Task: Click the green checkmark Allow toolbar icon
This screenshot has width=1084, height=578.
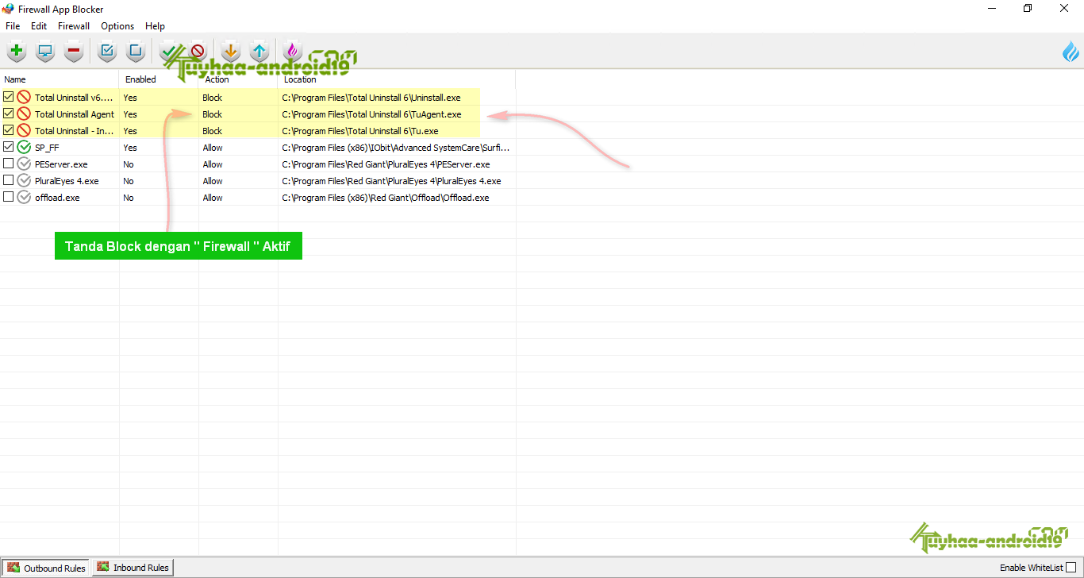Action: (168, 52)
